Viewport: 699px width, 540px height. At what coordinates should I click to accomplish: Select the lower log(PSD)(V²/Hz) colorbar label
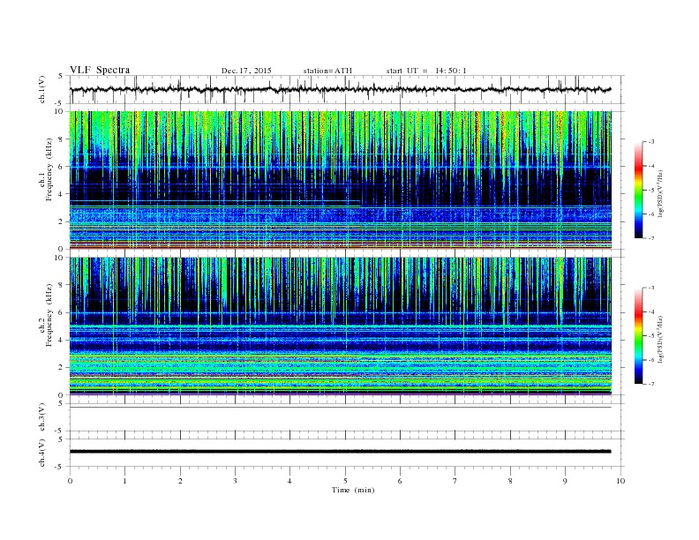(x=660, y=339)
